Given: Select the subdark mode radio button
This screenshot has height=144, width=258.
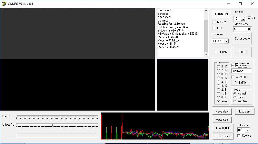Looking at the screenshot, I should pos(235,101).
